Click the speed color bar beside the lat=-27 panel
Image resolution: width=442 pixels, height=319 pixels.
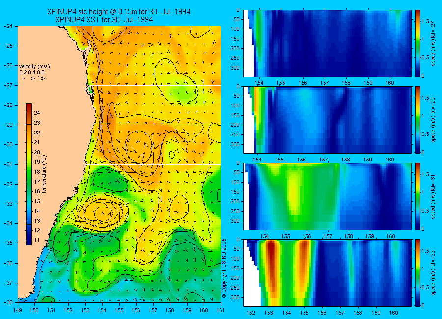coord(418,43)
